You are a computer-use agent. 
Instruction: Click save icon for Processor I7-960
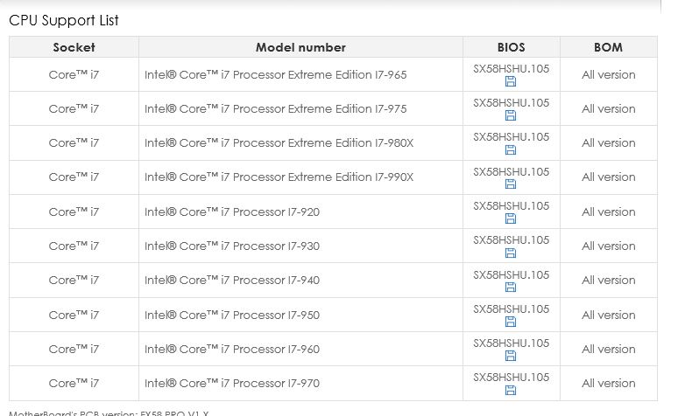[511, 357]
